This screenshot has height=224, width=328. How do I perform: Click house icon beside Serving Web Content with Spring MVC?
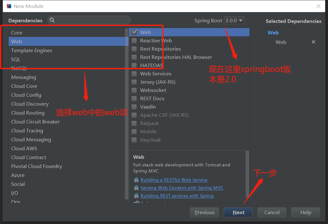pyautogui.click(x=136, y=188)
